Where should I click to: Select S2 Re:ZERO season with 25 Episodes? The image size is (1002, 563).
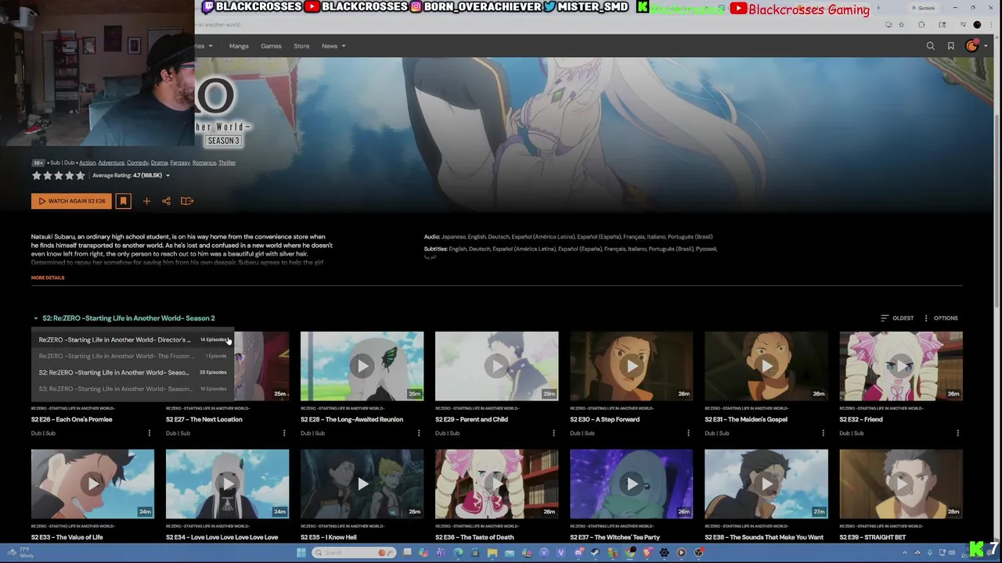coord(132,372)
